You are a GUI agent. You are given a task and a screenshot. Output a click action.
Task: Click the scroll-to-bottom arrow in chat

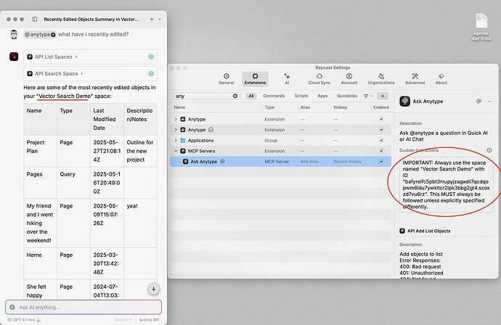(154, 289)
